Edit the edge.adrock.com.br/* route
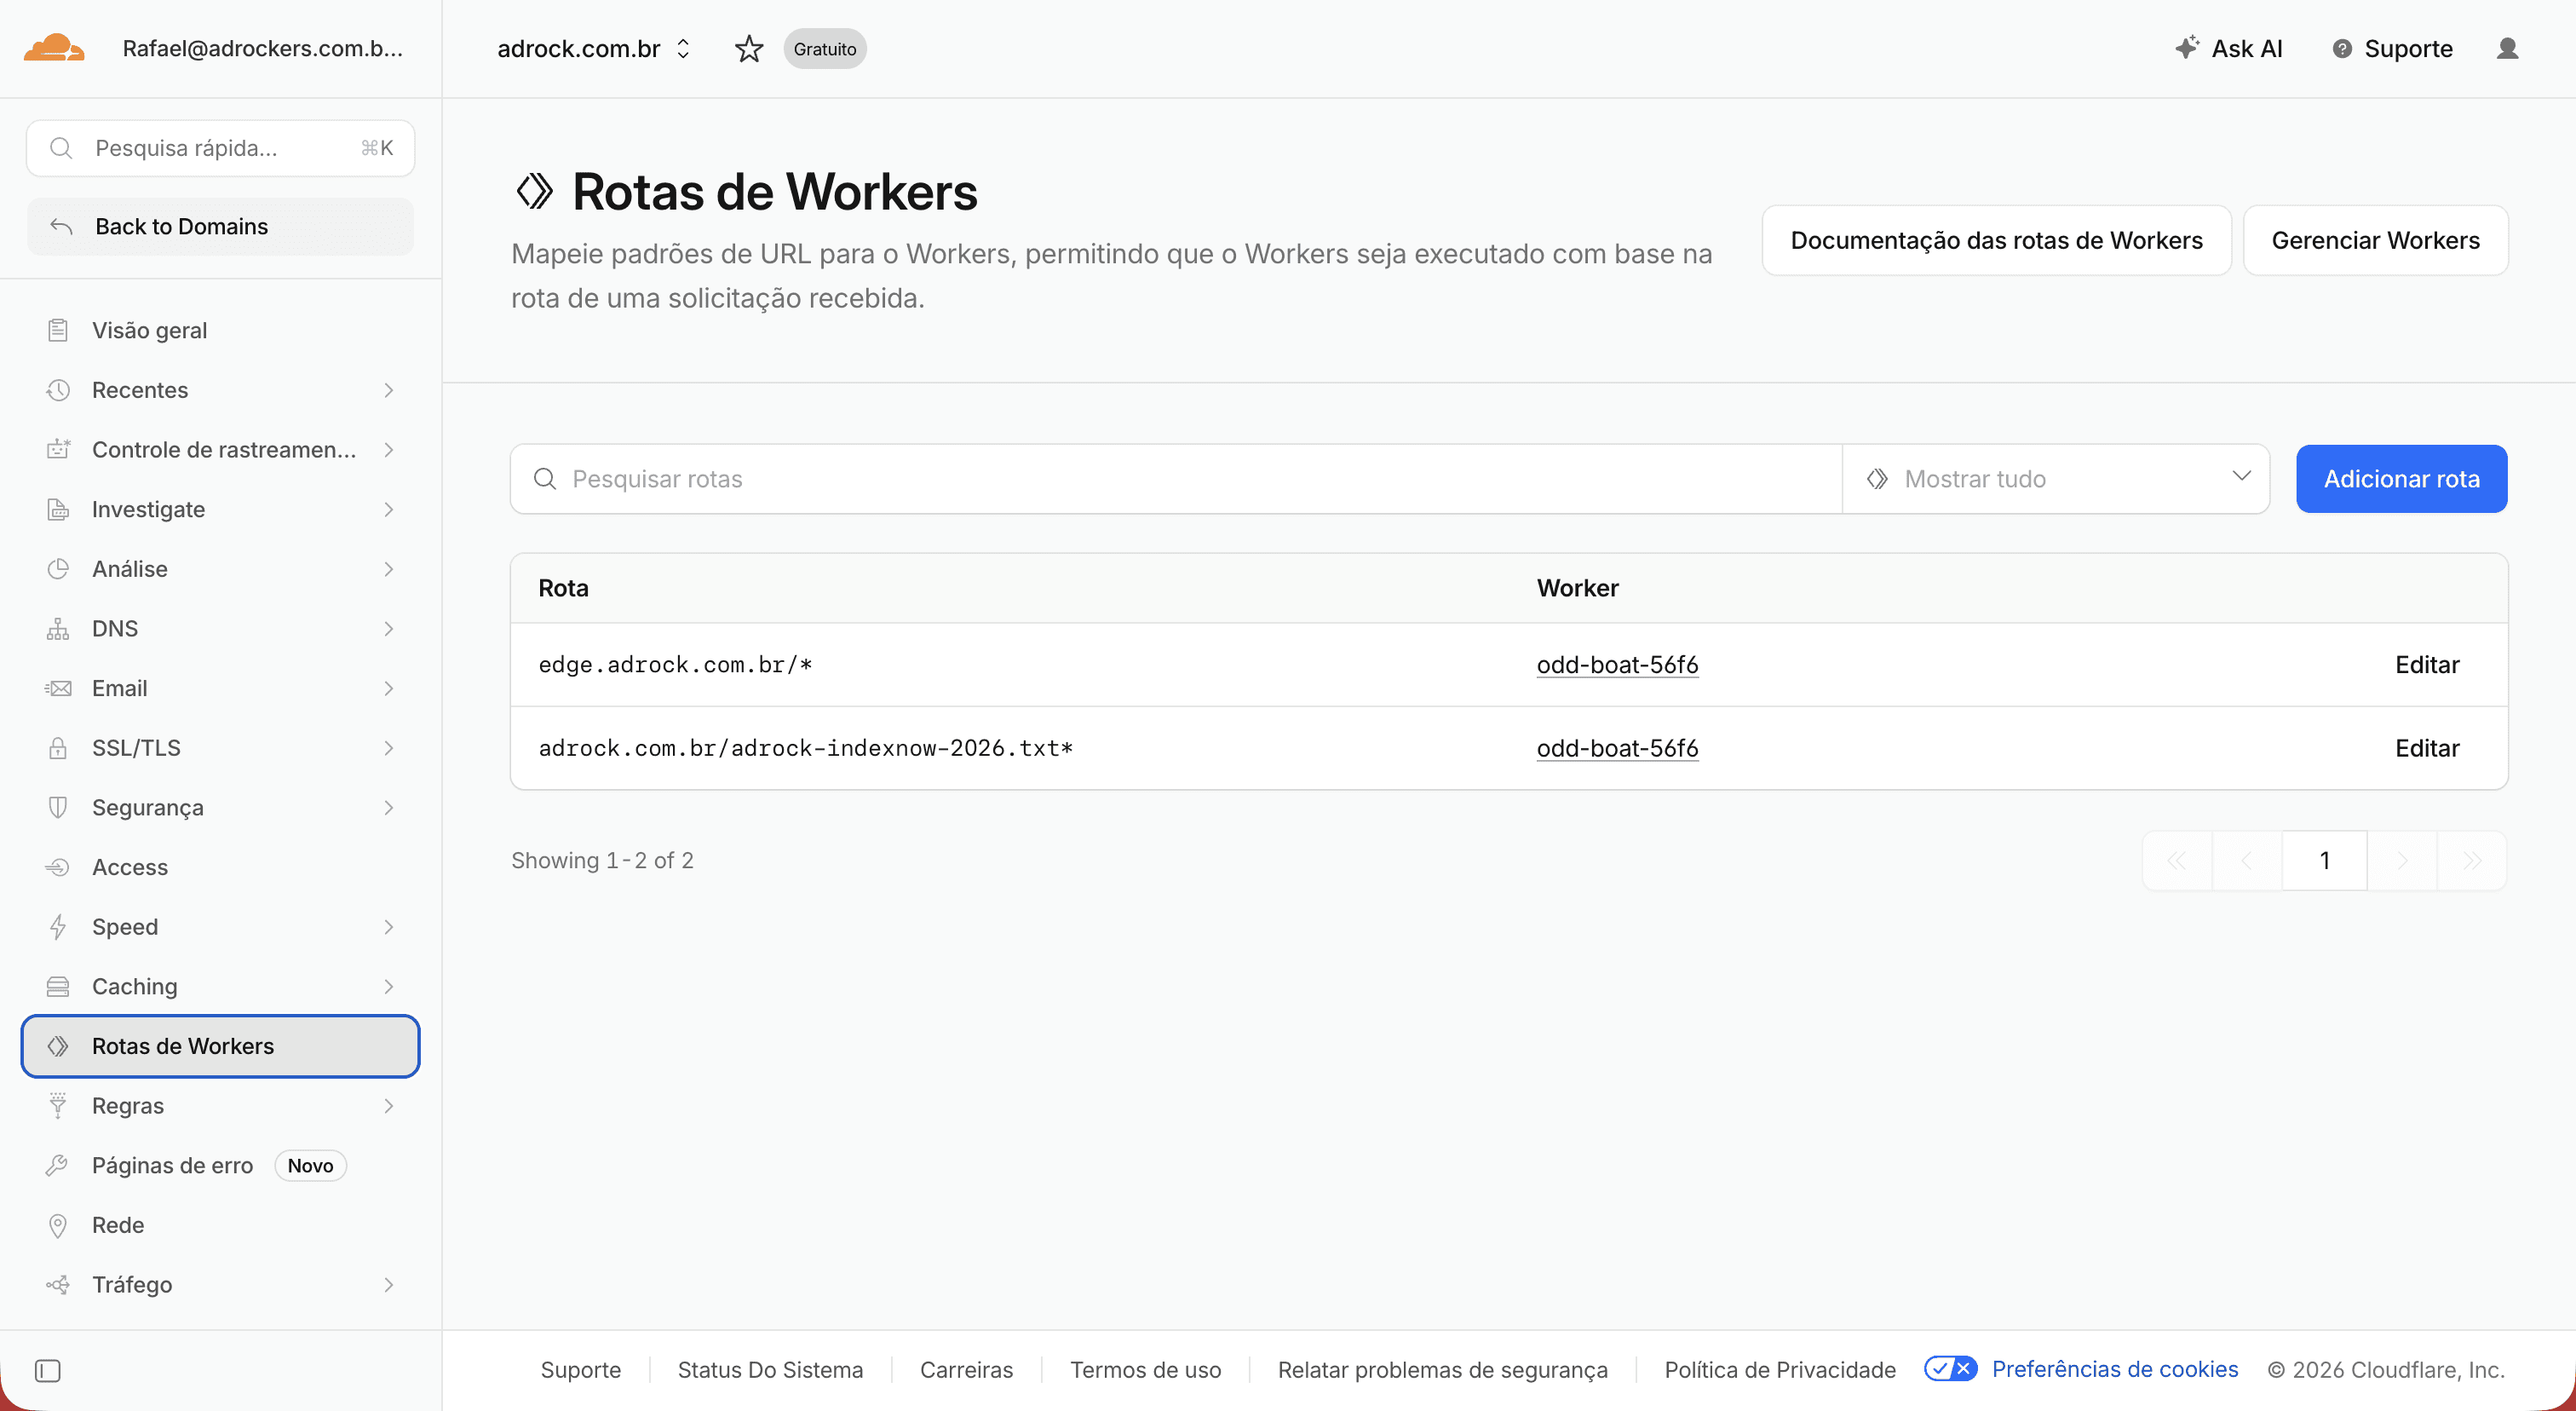 (x=2427, y=664)
